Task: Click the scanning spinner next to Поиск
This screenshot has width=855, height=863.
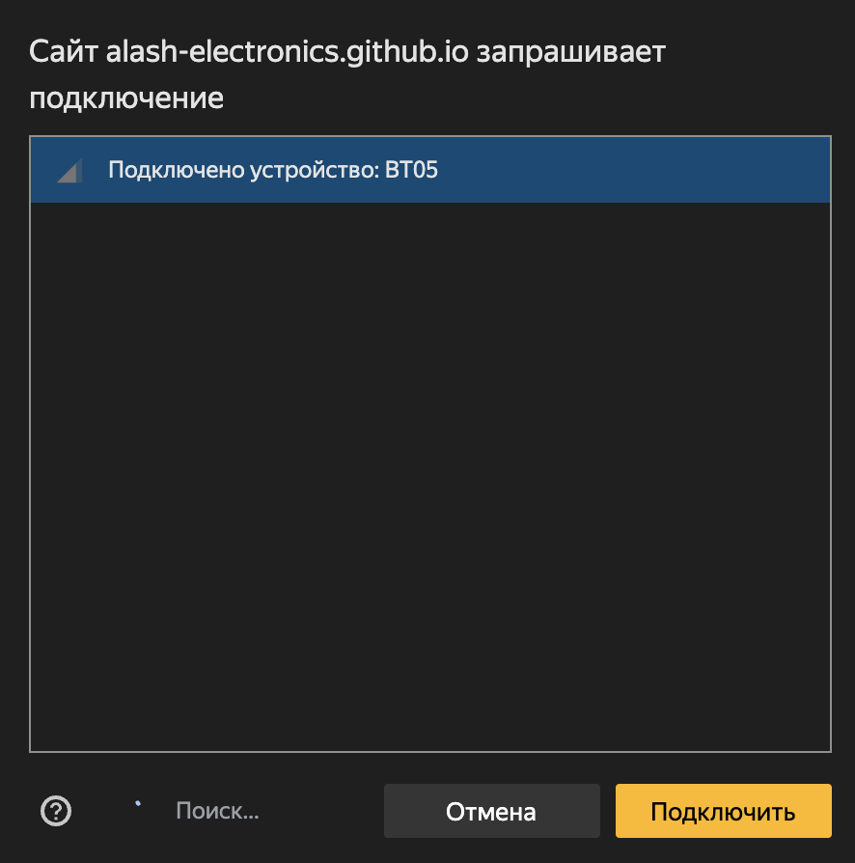Action: (x=138, y=803)
